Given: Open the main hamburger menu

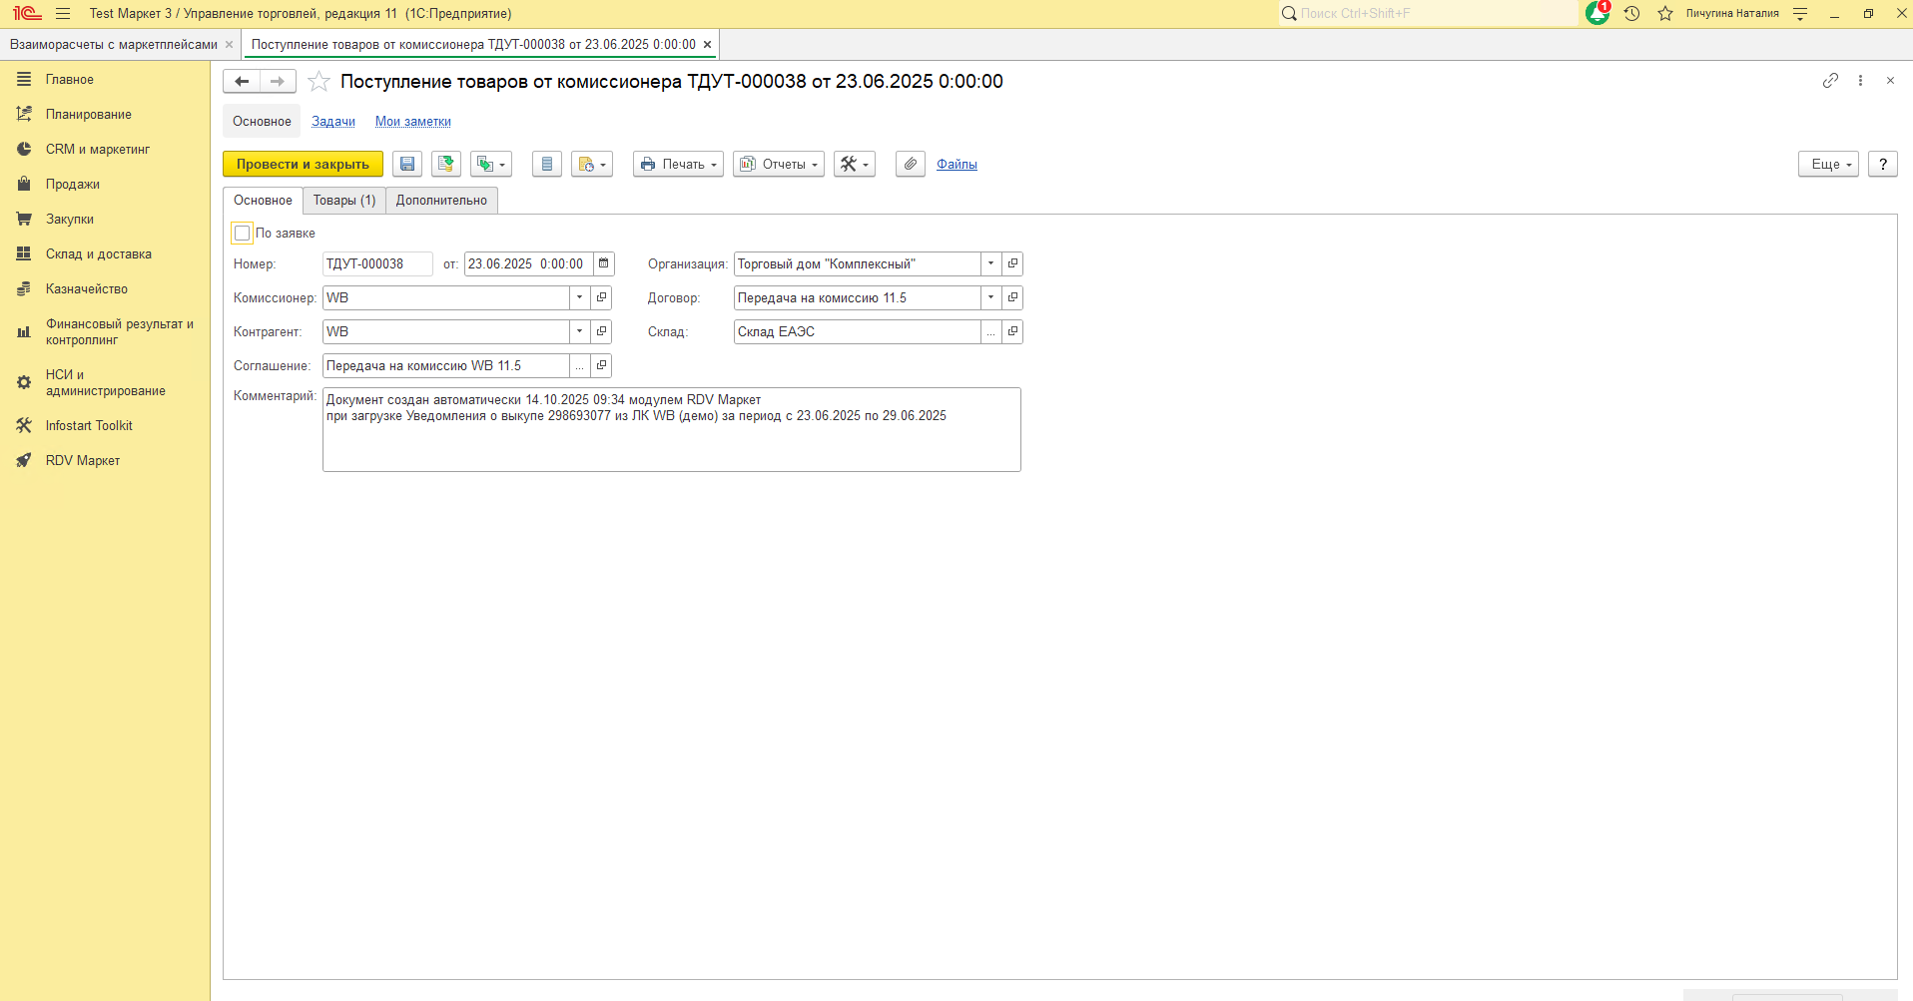Looking at the screenshot, I should pyautogui.click(x=63, y=14).
